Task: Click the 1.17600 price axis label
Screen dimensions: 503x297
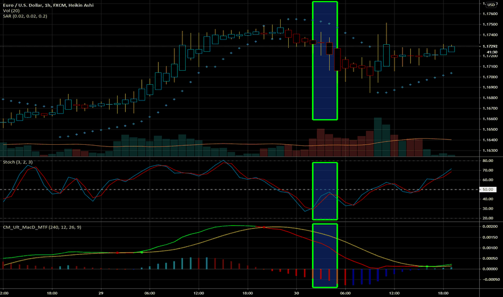Action: click(490, 14)
